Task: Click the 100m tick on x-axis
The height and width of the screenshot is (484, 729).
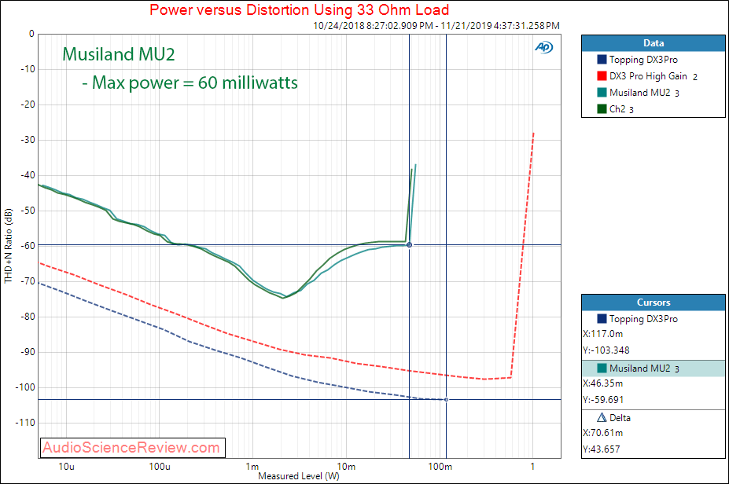Action: (x=440, y=467)
